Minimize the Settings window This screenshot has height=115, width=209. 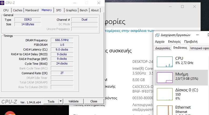(x=170, y=7)
